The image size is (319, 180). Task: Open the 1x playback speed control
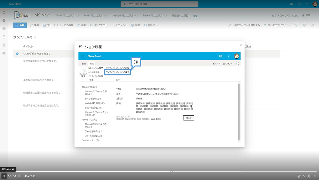coord(304,176)
